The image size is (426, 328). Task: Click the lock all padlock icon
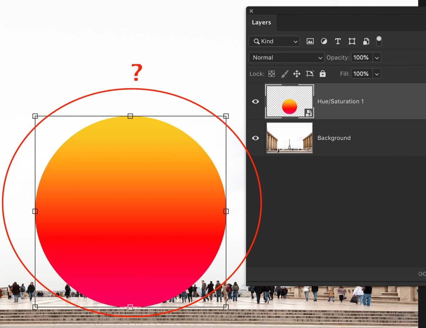tap(322, 73)
